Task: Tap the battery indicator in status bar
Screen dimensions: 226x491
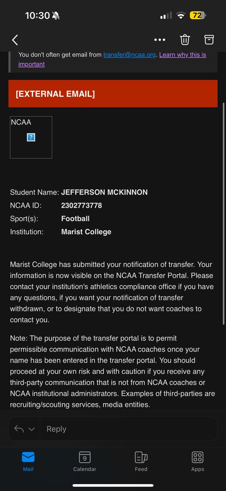Action: pos(198,16)
